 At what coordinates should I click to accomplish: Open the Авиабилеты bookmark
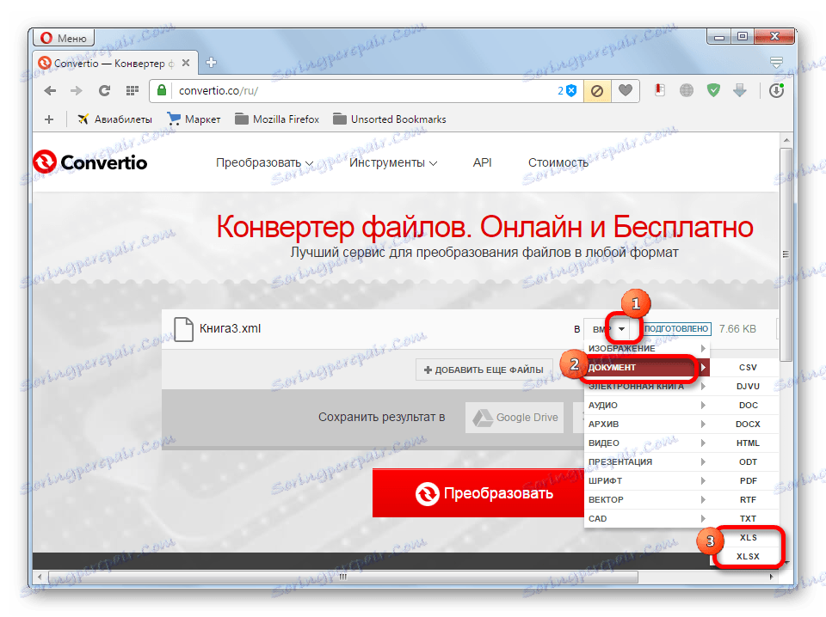pyautogui.click(x=114, y=119)
